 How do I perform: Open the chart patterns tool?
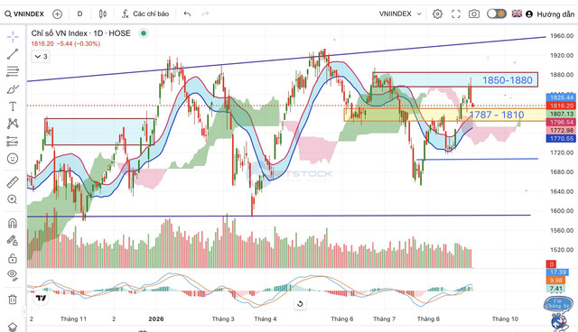click(x=13, y=124)
